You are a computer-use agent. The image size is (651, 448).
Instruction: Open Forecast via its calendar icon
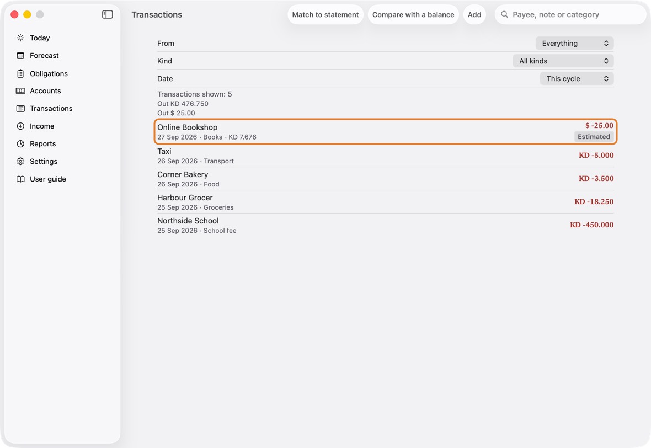(x=20, y=56)
